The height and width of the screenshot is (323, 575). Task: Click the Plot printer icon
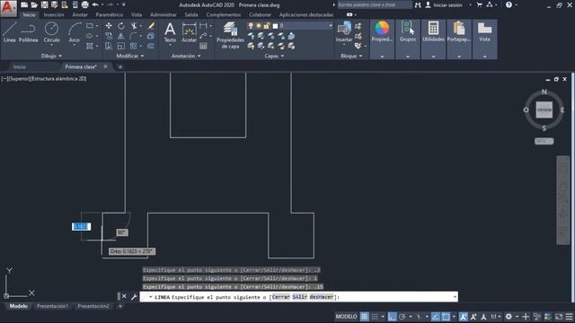[84, 4]
